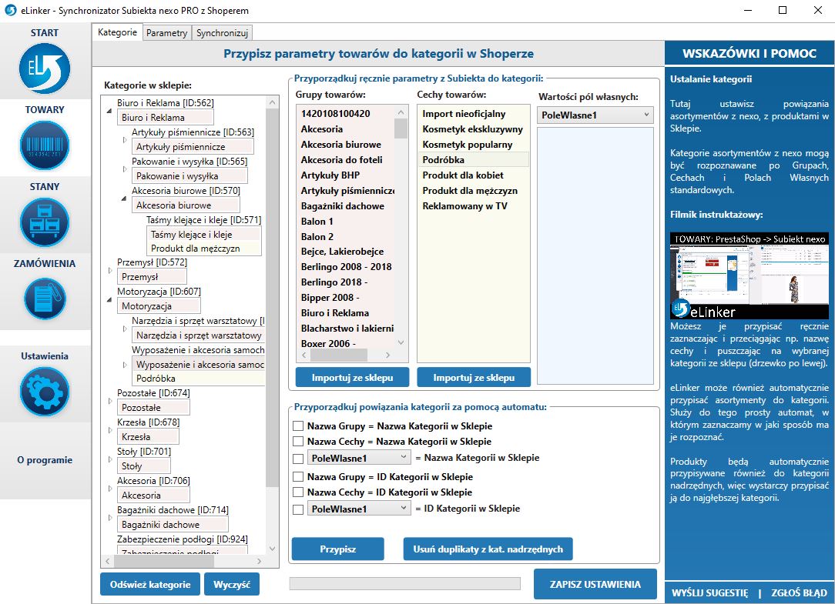Open the STANY warehouse icon
The image size is (835, 604).
45,222
